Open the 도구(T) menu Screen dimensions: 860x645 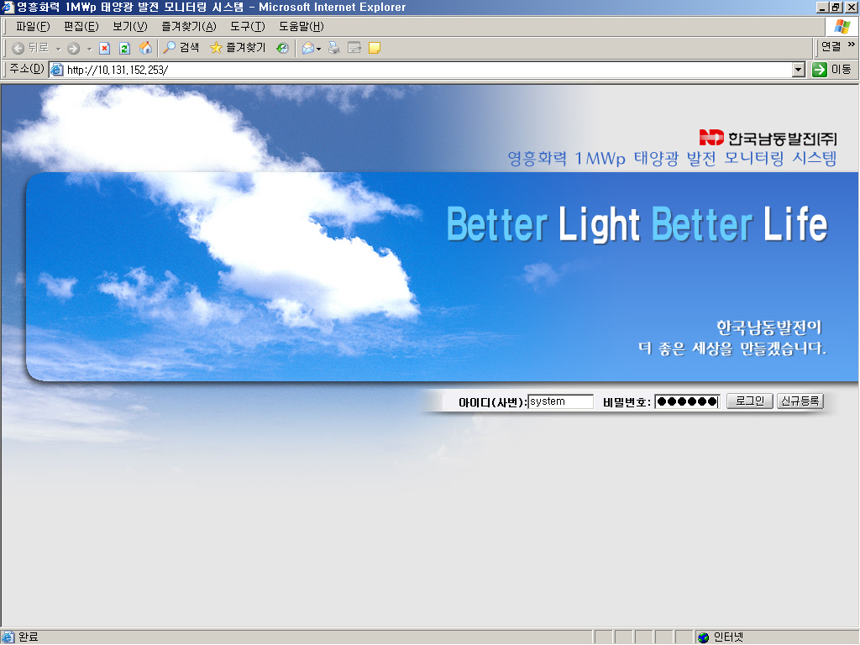247,26
